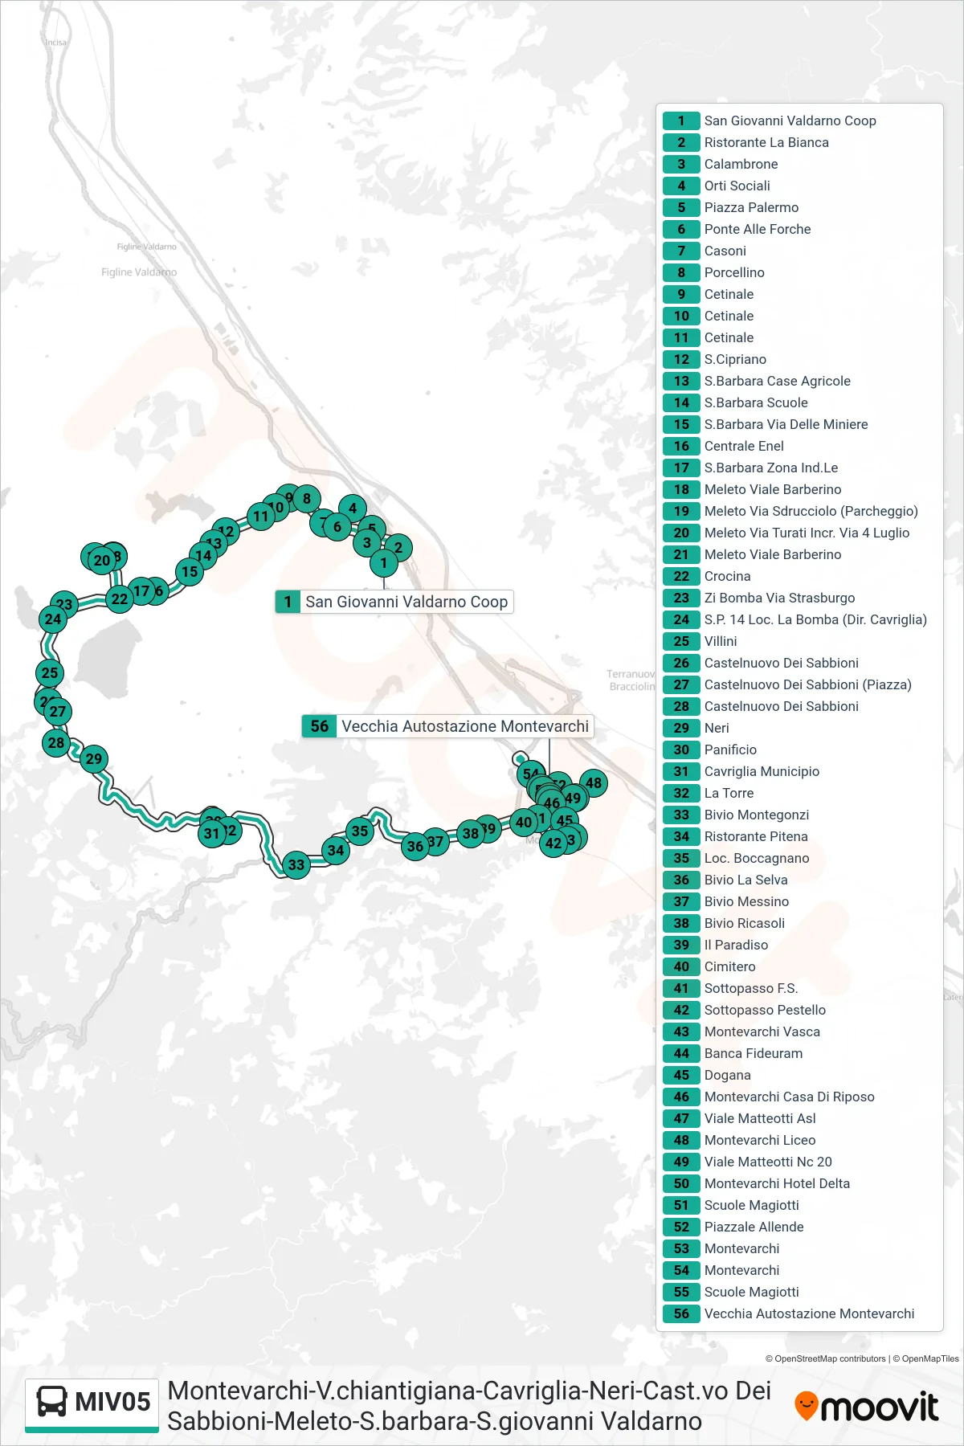Click stop marker 15 on the map
The width and height of the screenshot is (964, 1446).
pyautogui.click(x=190, y=572)
